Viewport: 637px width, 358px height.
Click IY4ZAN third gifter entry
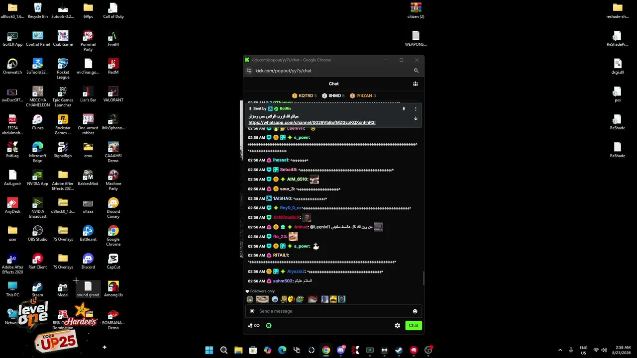coord(362,95)
